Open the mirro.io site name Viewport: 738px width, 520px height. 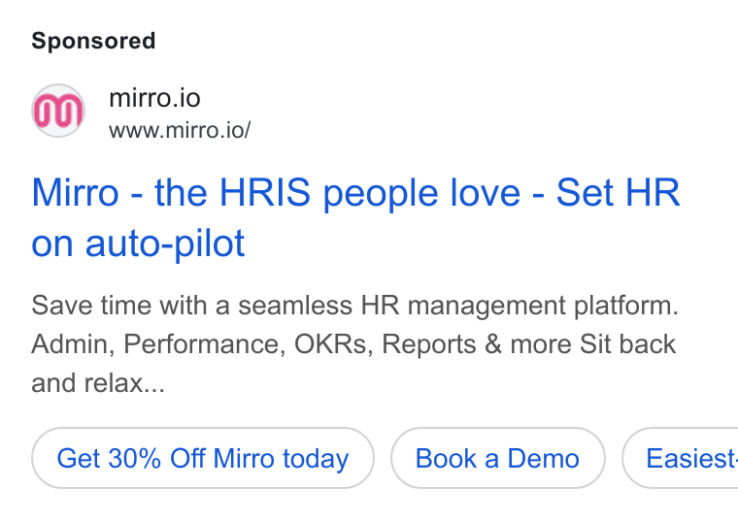tap(154, 98)
